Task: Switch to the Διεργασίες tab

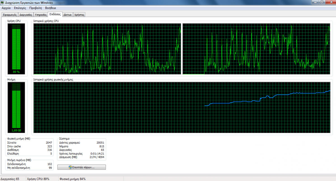Action: (26, 15)
